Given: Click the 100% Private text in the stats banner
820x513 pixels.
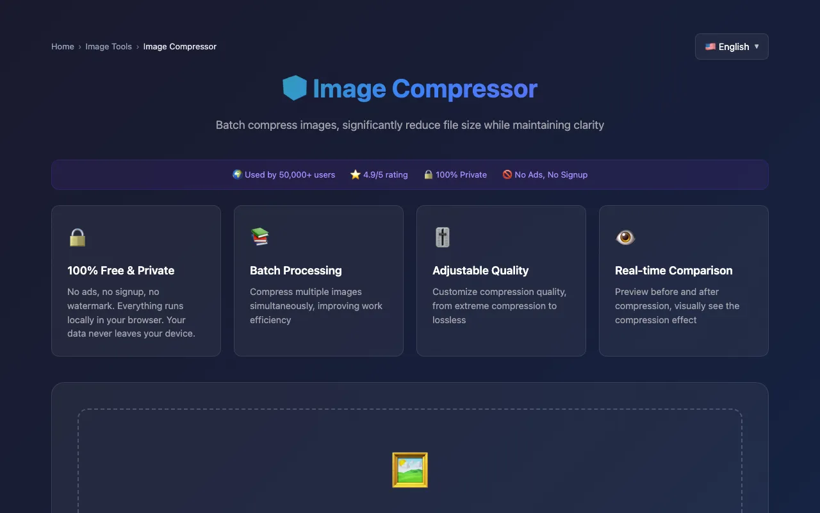Looking at the screenshot, I should (461, 174).
